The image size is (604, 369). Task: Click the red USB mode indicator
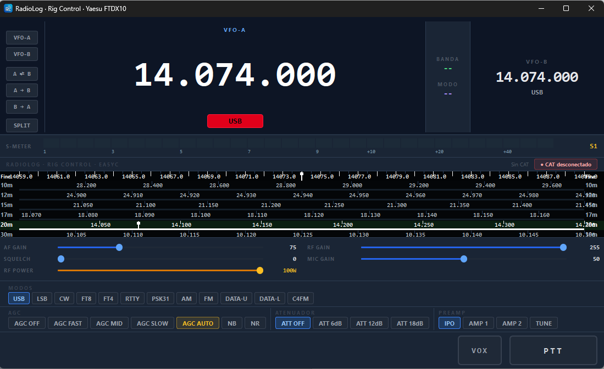point(235,121)
